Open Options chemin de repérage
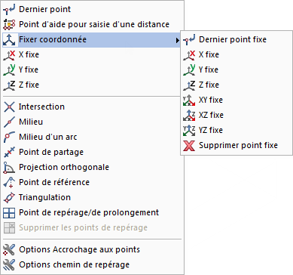Image resolution: width=293 pixels, height=275 pixels. click(x=93, y=264)
